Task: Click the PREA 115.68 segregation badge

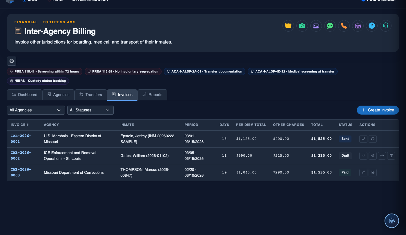Action: (x=123, y=71)
